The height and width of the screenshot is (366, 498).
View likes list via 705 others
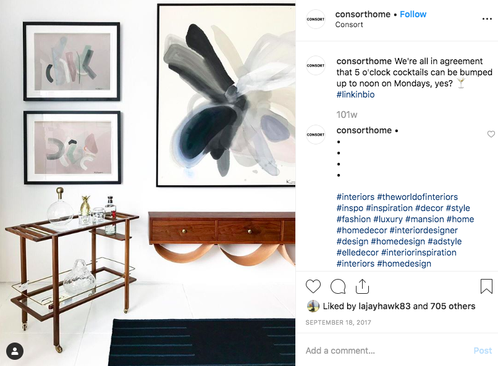coord(452,306)
